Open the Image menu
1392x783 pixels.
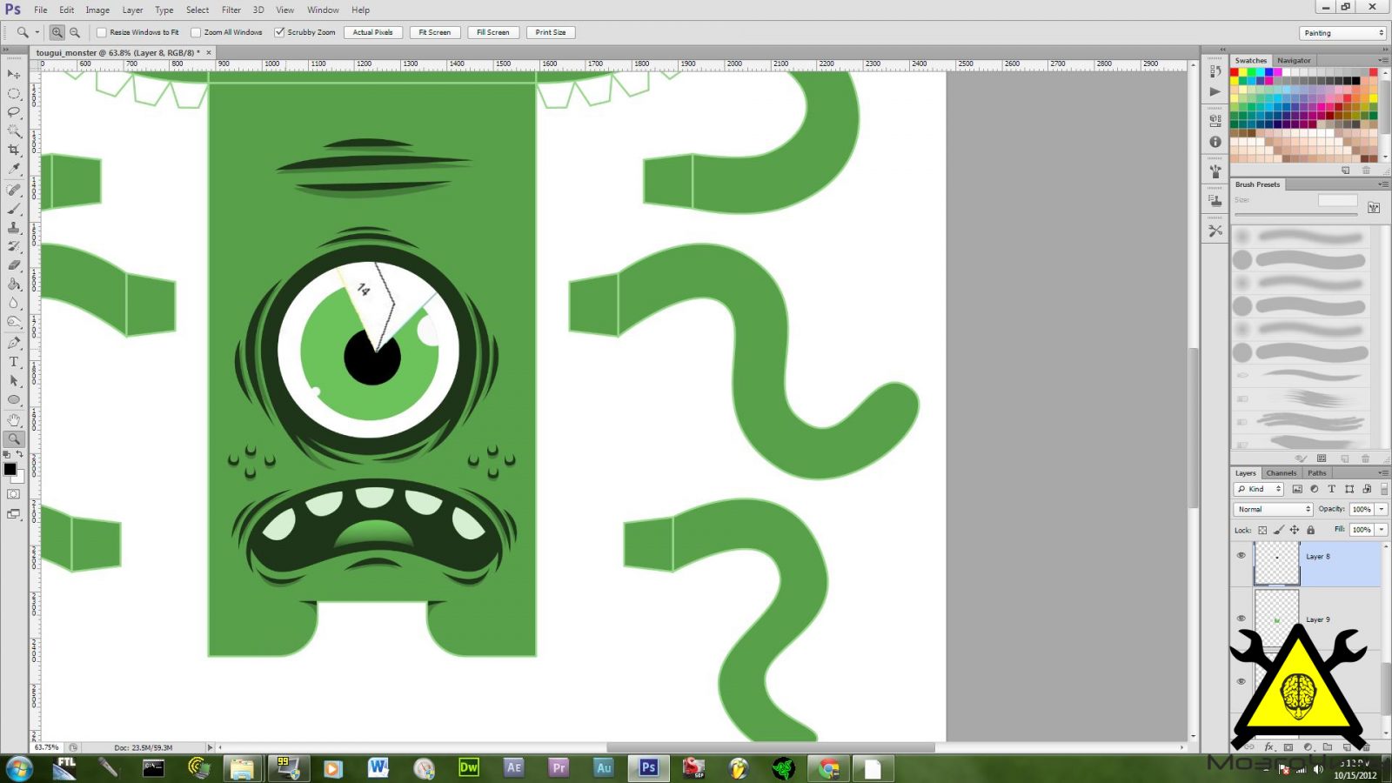[x=97, y=10]
